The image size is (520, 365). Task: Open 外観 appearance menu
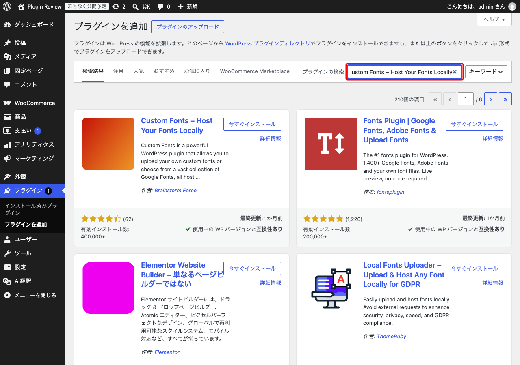pos(32,177)
